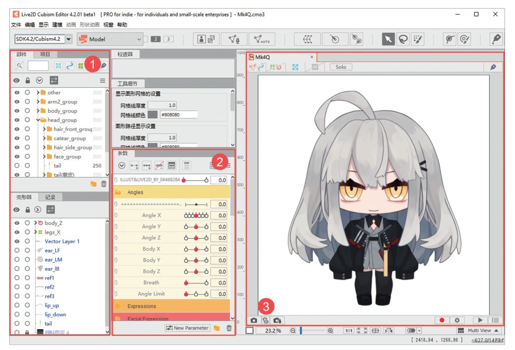This screenshot has width=515, height=350.
Task: Create a warp deformer
Action: [x=307, y=39]
